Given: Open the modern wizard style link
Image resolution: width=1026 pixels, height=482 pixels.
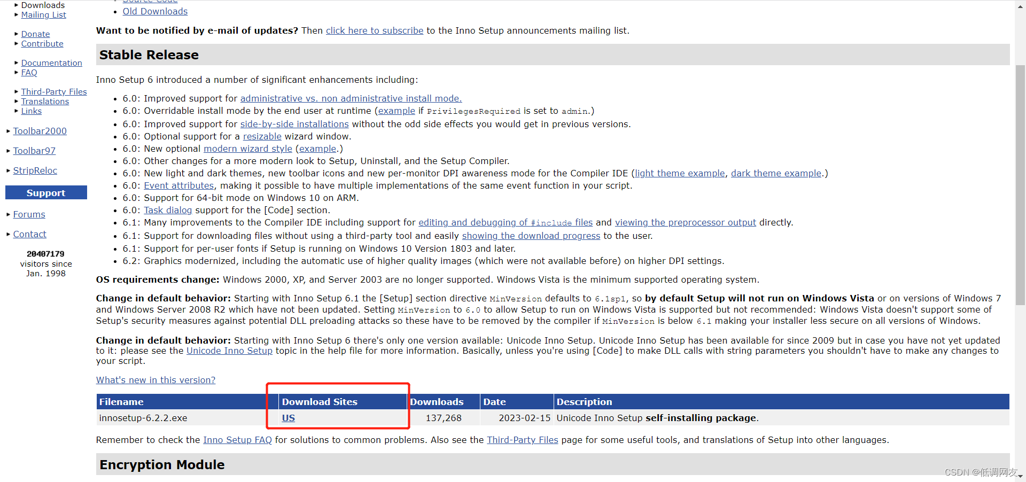Looking at the screenshot, I should (248, 149).
